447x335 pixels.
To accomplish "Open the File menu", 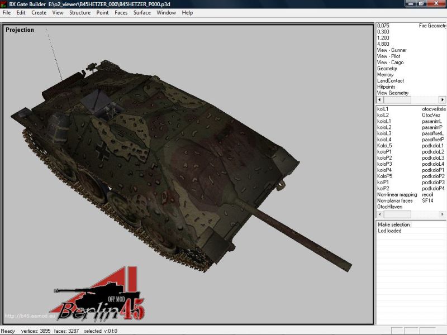I will [x=7, y=12].
